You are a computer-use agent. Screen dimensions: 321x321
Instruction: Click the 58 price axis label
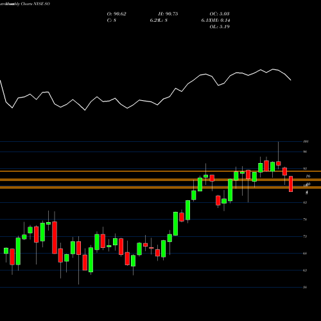tap(305, 287)
